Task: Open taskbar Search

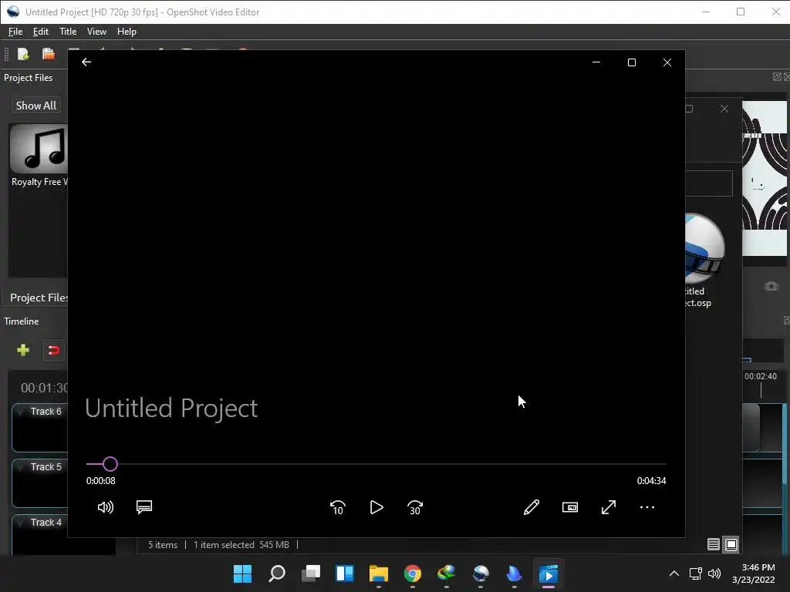Action: pos(277,573)
